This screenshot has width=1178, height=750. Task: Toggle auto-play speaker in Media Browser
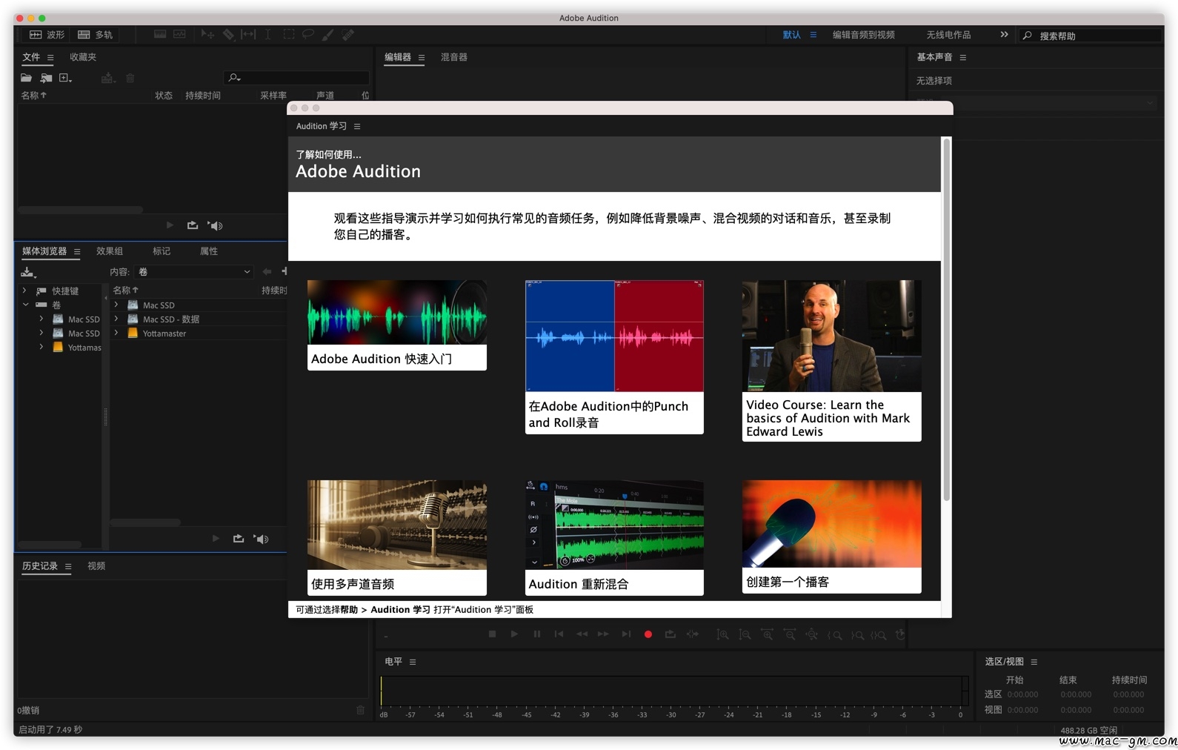tap(262, 539)
